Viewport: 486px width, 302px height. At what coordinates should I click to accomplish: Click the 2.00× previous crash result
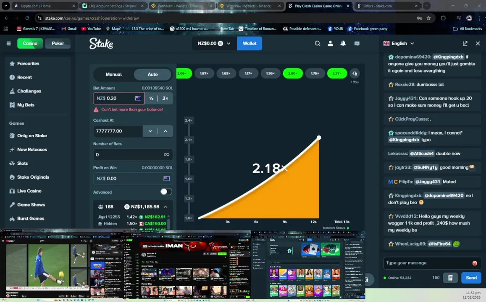pos(293,73)
